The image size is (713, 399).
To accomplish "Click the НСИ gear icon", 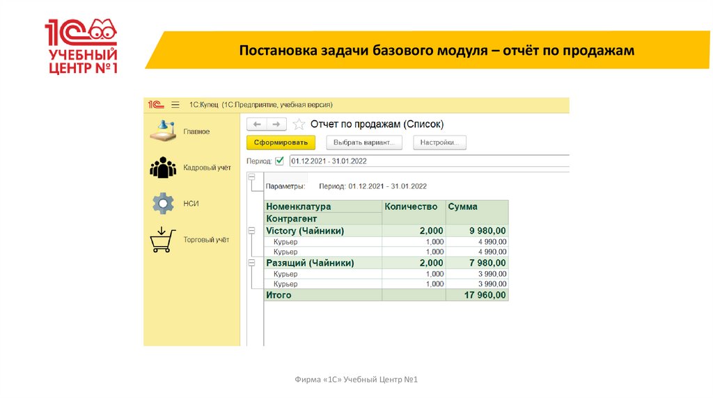I will (163, 204).
